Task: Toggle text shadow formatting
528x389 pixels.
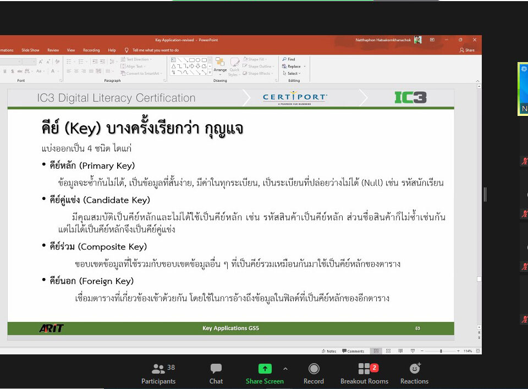Action: click(13, 71)
